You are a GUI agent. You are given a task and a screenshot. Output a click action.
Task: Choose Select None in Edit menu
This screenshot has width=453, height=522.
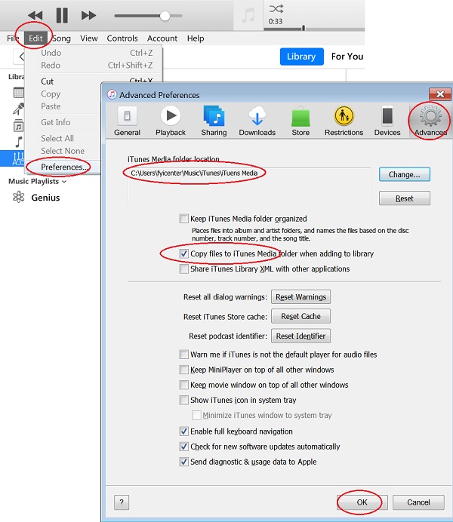click(x=63, y=151)
